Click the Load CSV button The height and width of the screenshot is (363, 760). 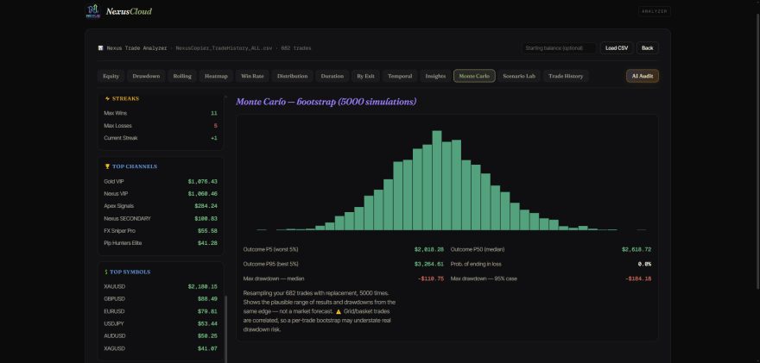click(x=617, y=48)
